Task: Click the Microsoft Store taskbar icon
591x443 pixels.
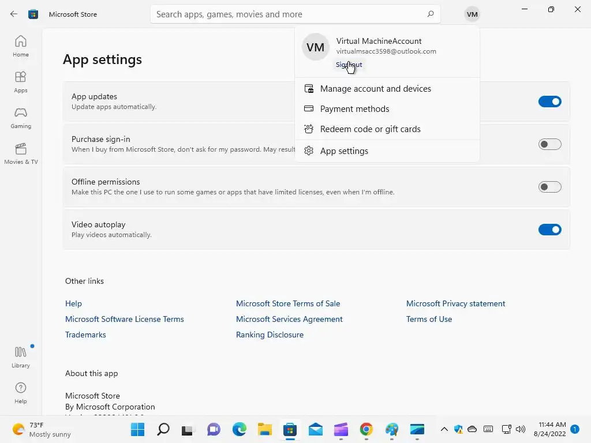Action: point(290,429)
